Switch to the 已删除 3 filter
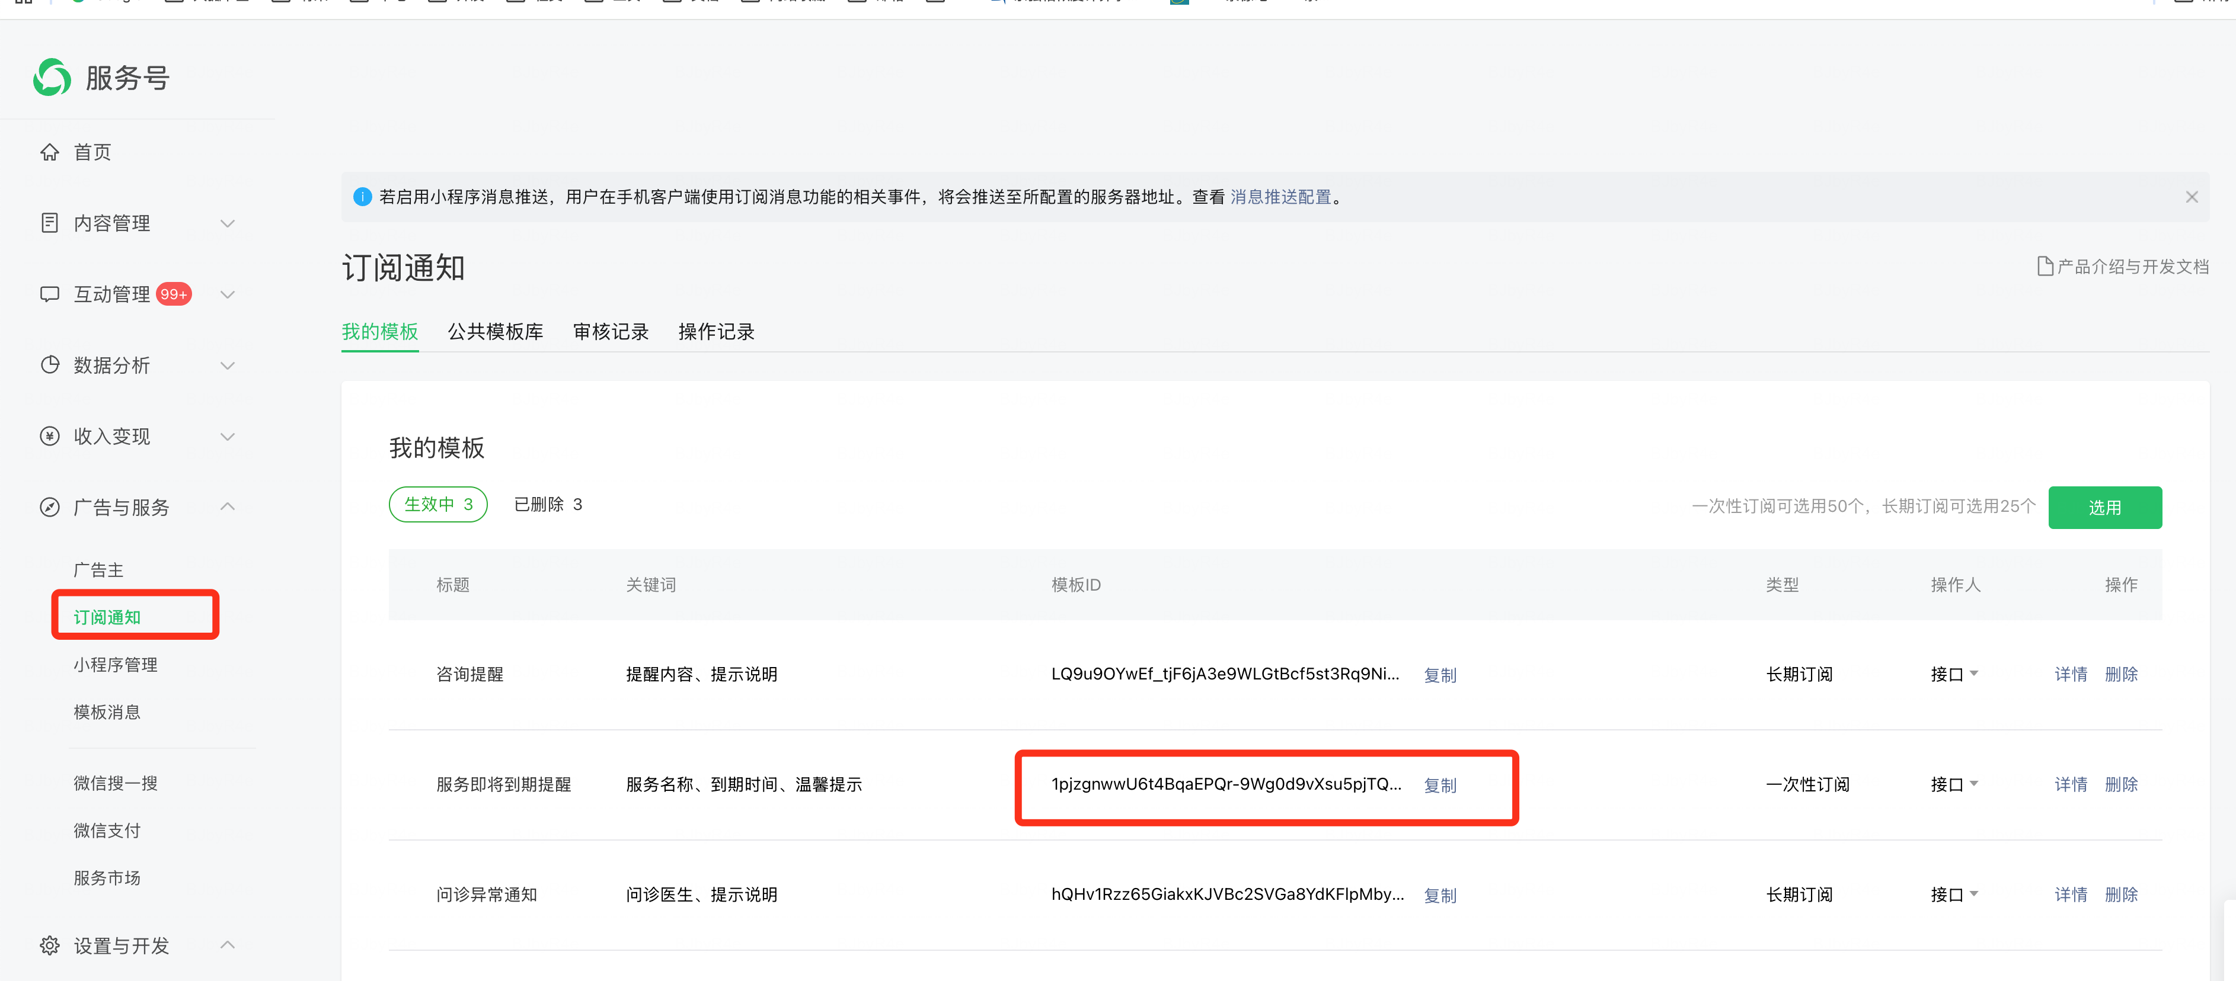Viewport: 2236px width, 981px height. [548, 504]
